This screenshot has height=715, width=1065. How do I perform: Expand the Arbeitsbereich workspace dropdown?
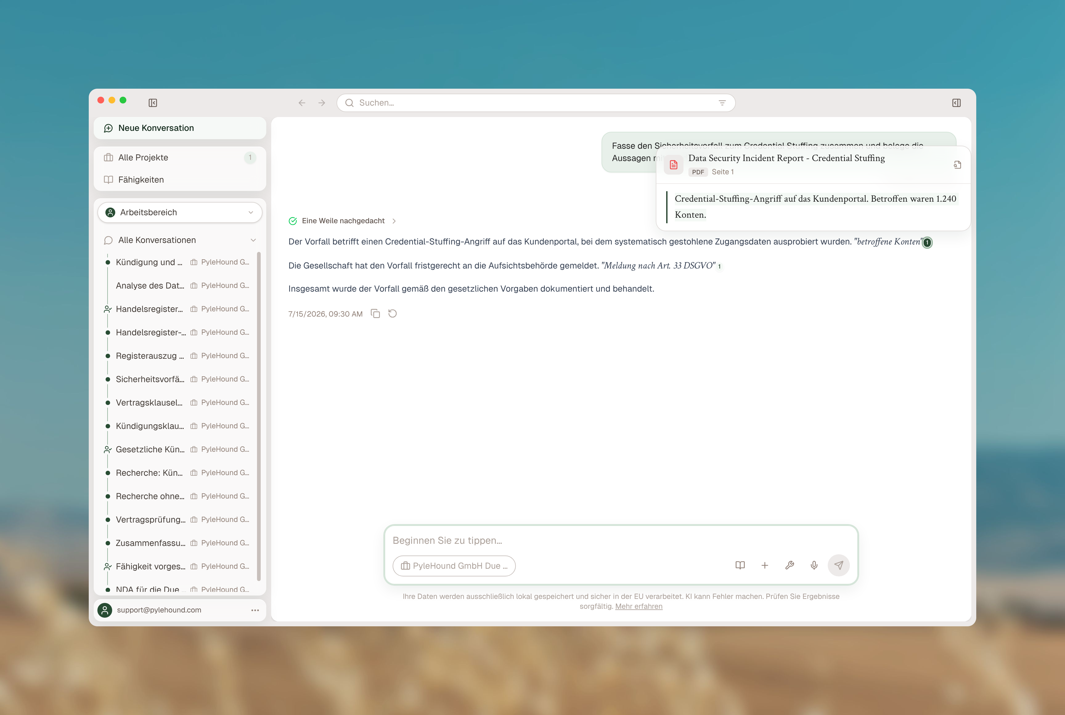pos(180,212)
